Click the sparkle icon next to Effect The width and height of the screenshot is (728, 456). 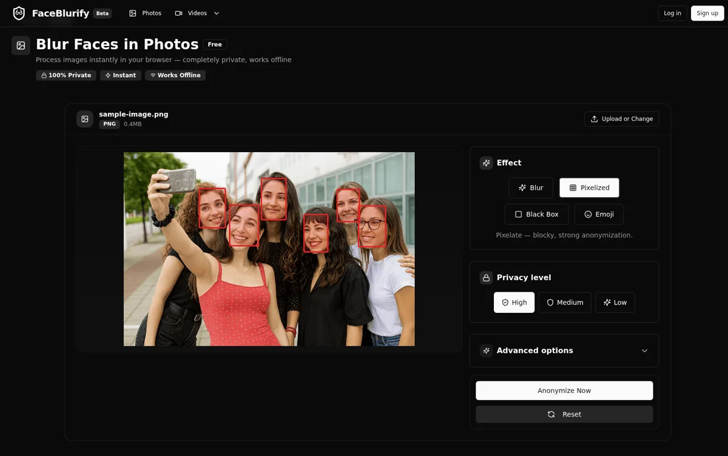tap(486, 163)
